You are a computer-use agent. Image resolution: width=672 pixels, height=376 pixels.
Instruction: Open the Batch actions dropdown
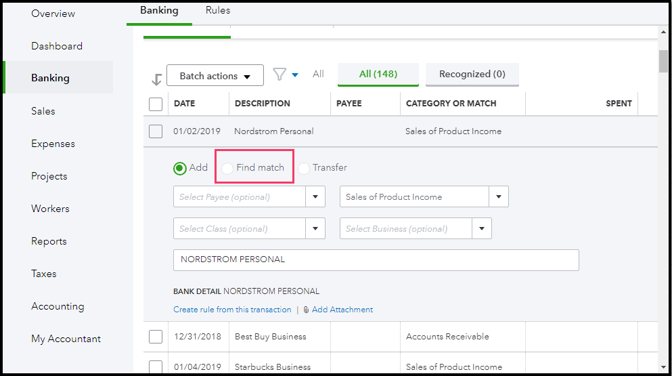[215, 76]
